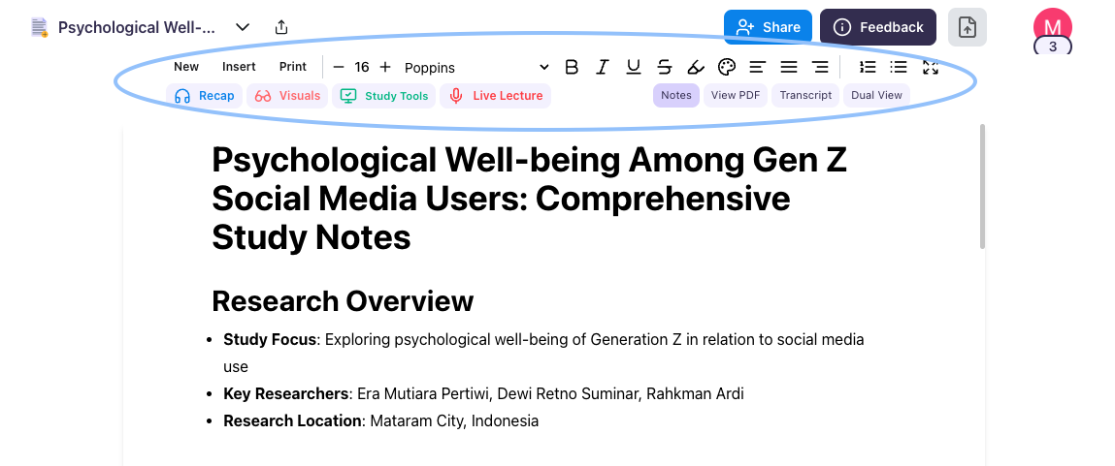Expand the document title chevron
Viewport: 1115px width, 466px height.
243,27
